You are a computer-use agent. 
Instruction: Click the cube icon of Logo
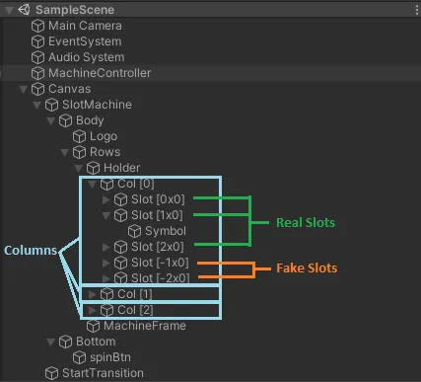click(x=79, y=136)
